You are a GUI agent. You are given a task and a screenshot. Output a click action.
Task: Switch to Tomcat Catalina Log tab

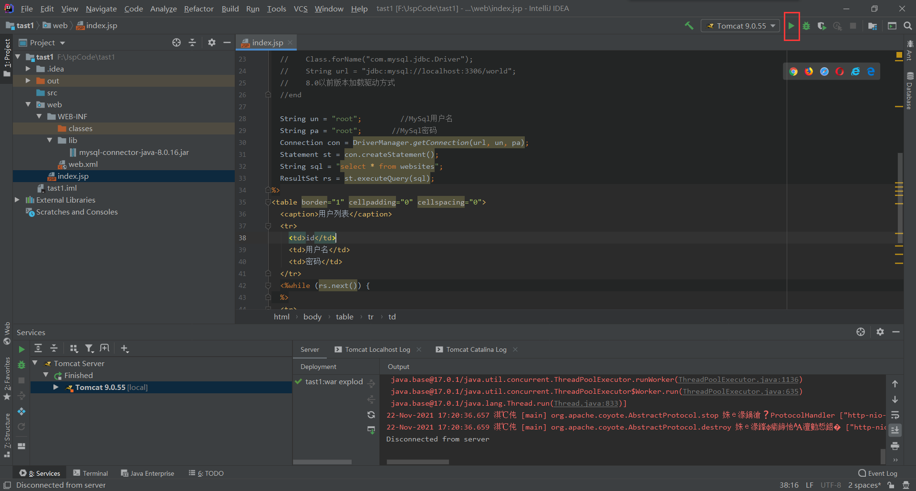(476, 349)
